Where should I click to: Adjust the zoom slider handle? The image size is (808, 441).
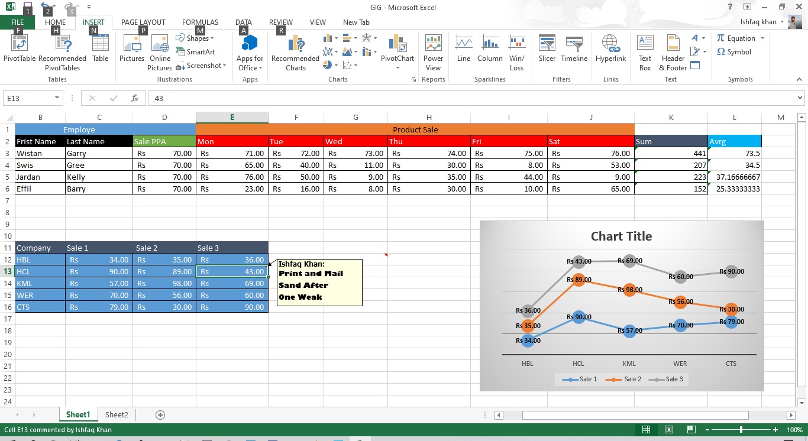(741, 430)
